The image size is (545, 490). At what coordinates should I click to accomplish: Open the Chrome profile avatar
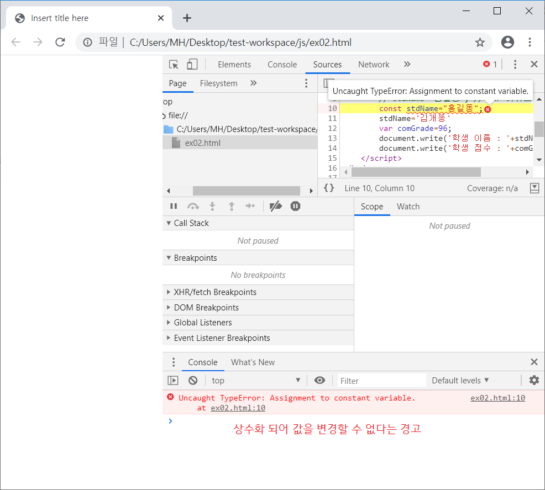pos(507,43)
